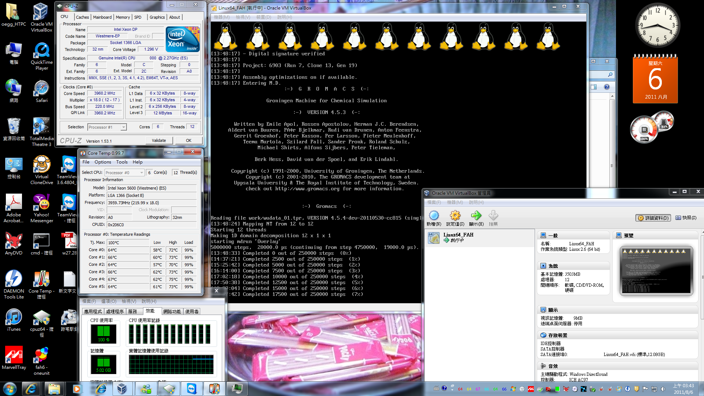
Task: Open the Mainboard tab in CPU-Z
Action: point(102,17)
